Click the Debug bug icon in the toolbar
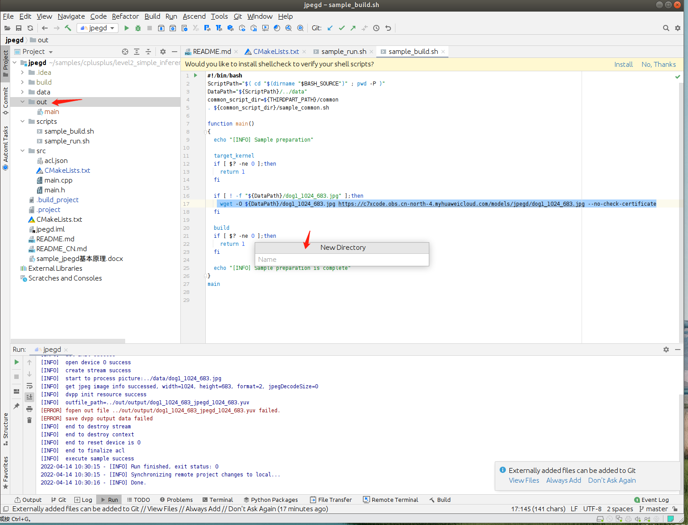 tap(138, 28)
